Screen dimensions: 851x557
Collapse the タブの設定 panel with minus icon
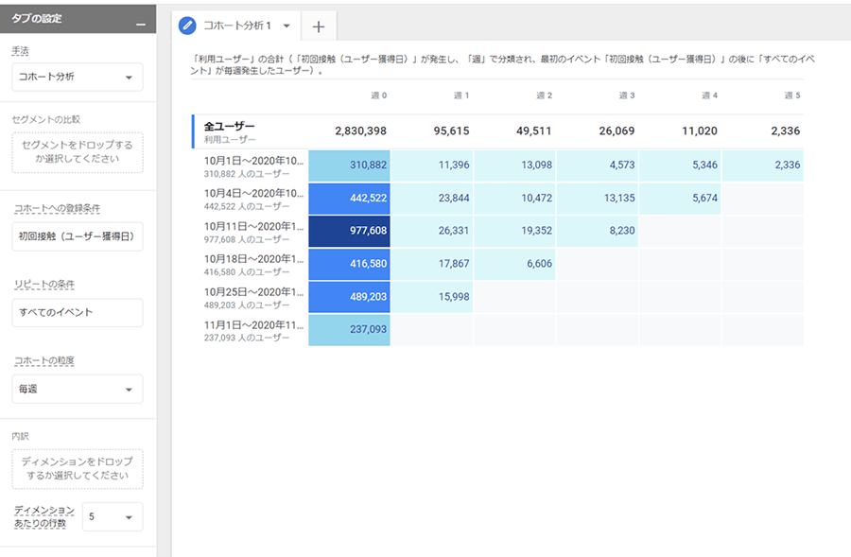coord(141,25)
